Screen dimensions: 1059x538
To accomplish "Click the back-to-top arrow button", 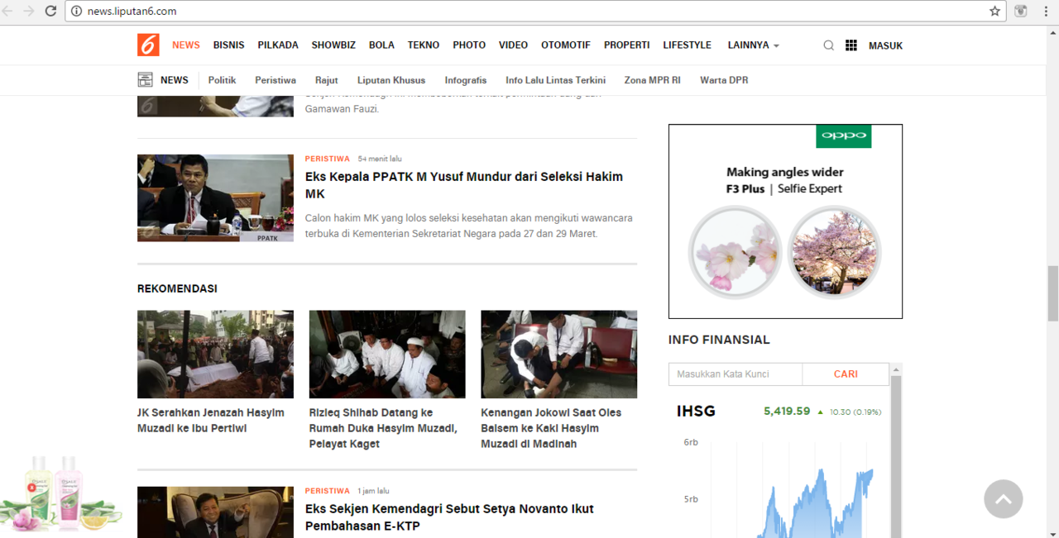I will coord(1004,499).
